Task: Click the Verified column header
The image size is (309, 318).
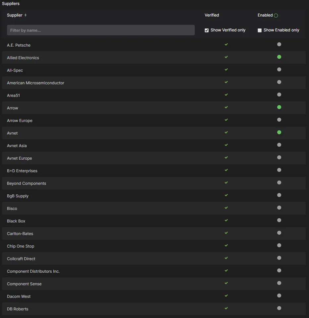Action: [212, 15]
